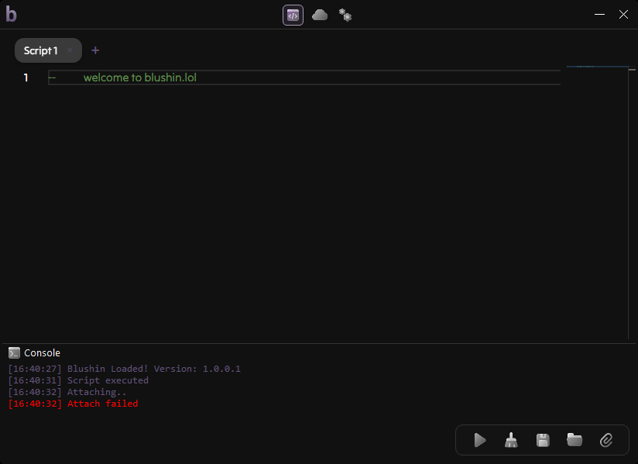The height and width of the screenshot is (464, 638).
Task: Click the editor minimap preview
Action: (595, 68)
